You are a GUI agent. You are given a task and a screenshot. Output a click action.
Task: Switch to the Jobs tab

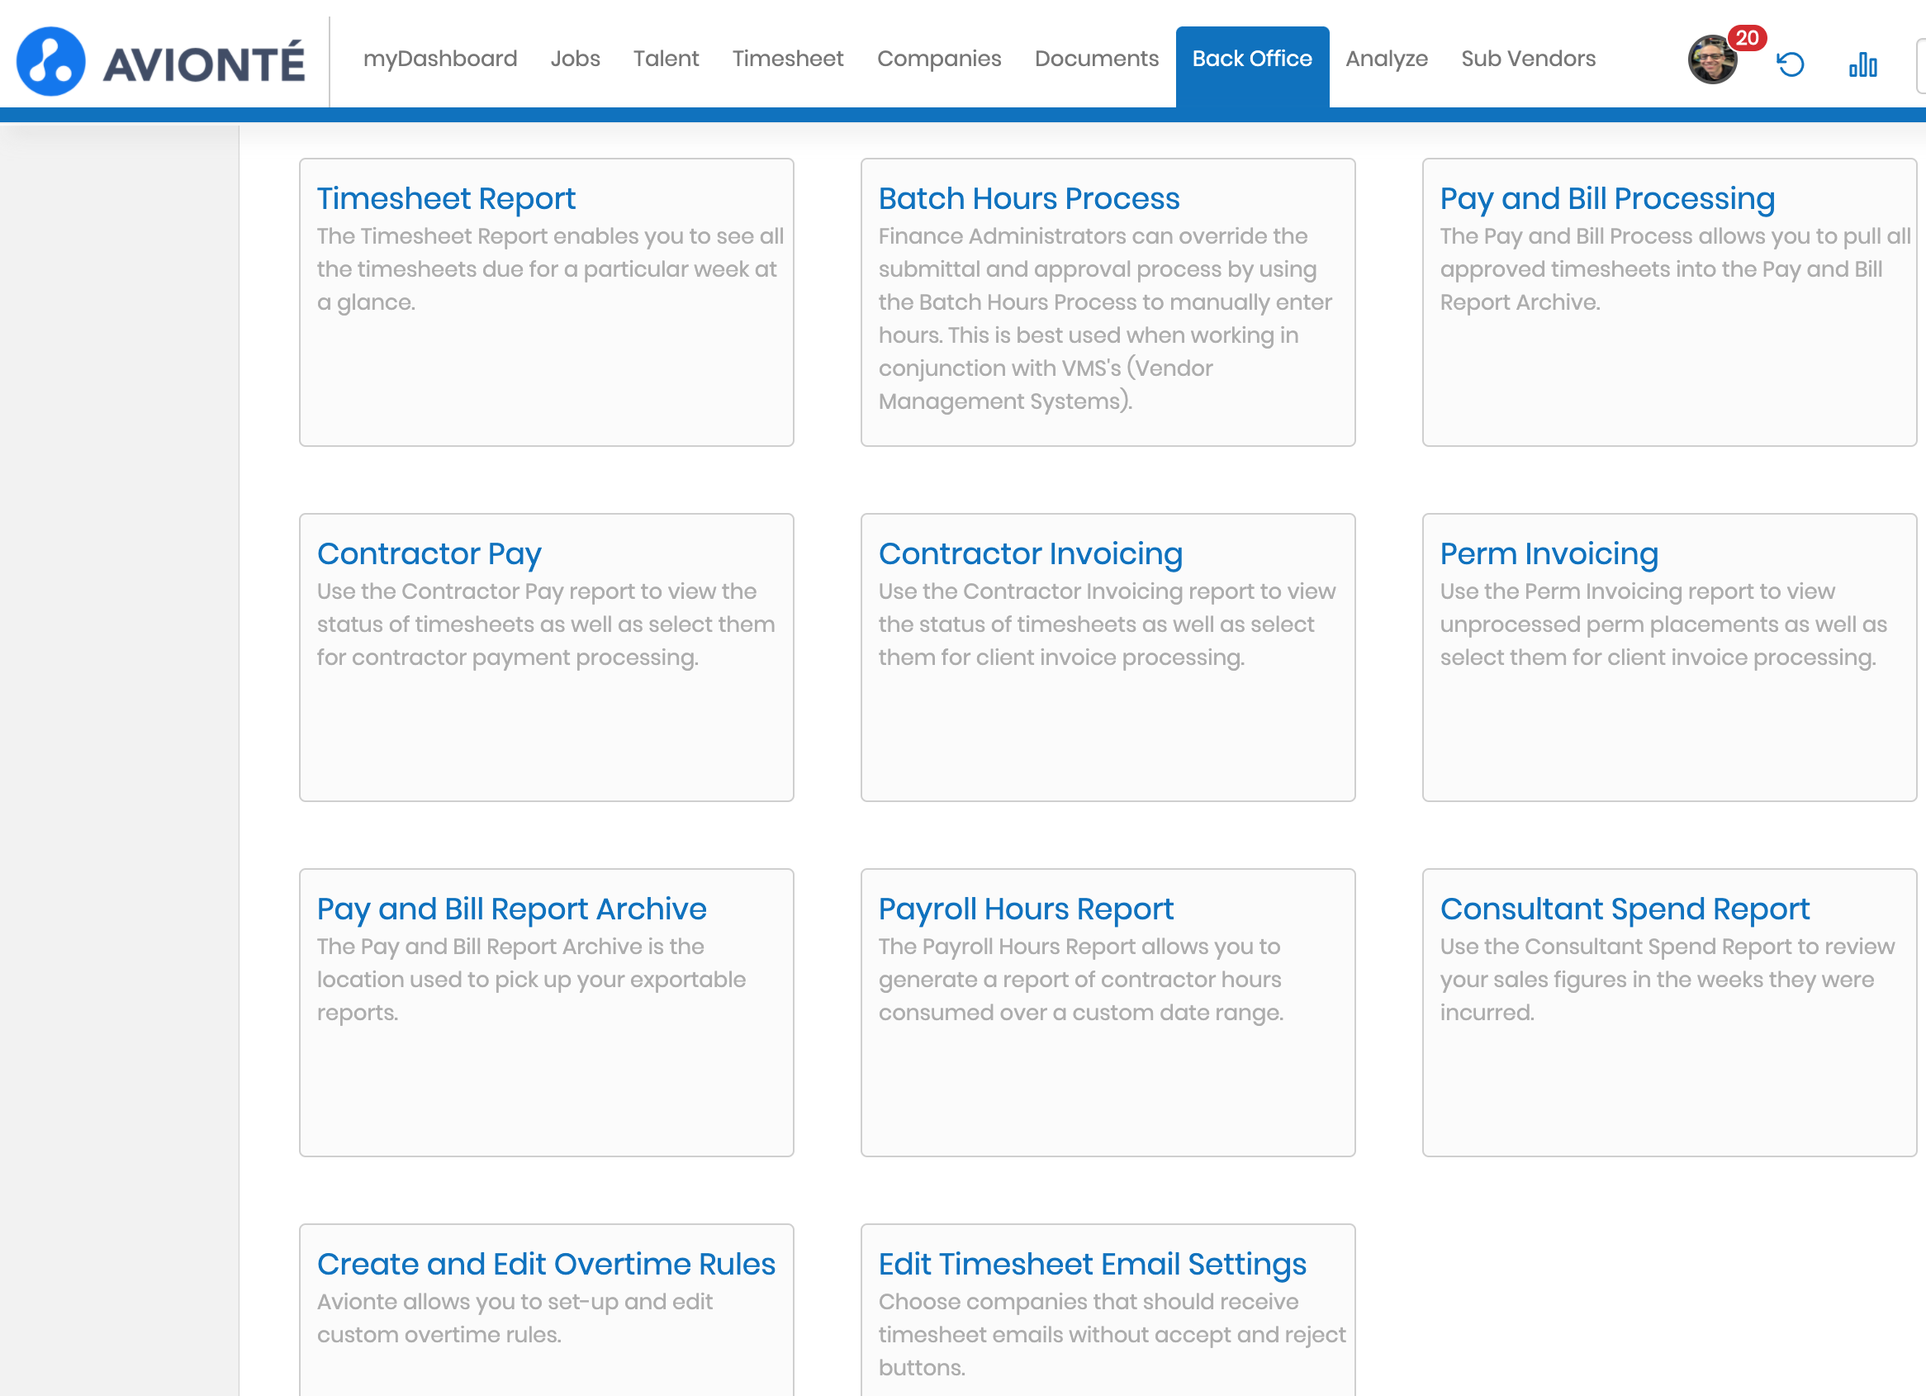pyautogui.click(x=575, y=59)
